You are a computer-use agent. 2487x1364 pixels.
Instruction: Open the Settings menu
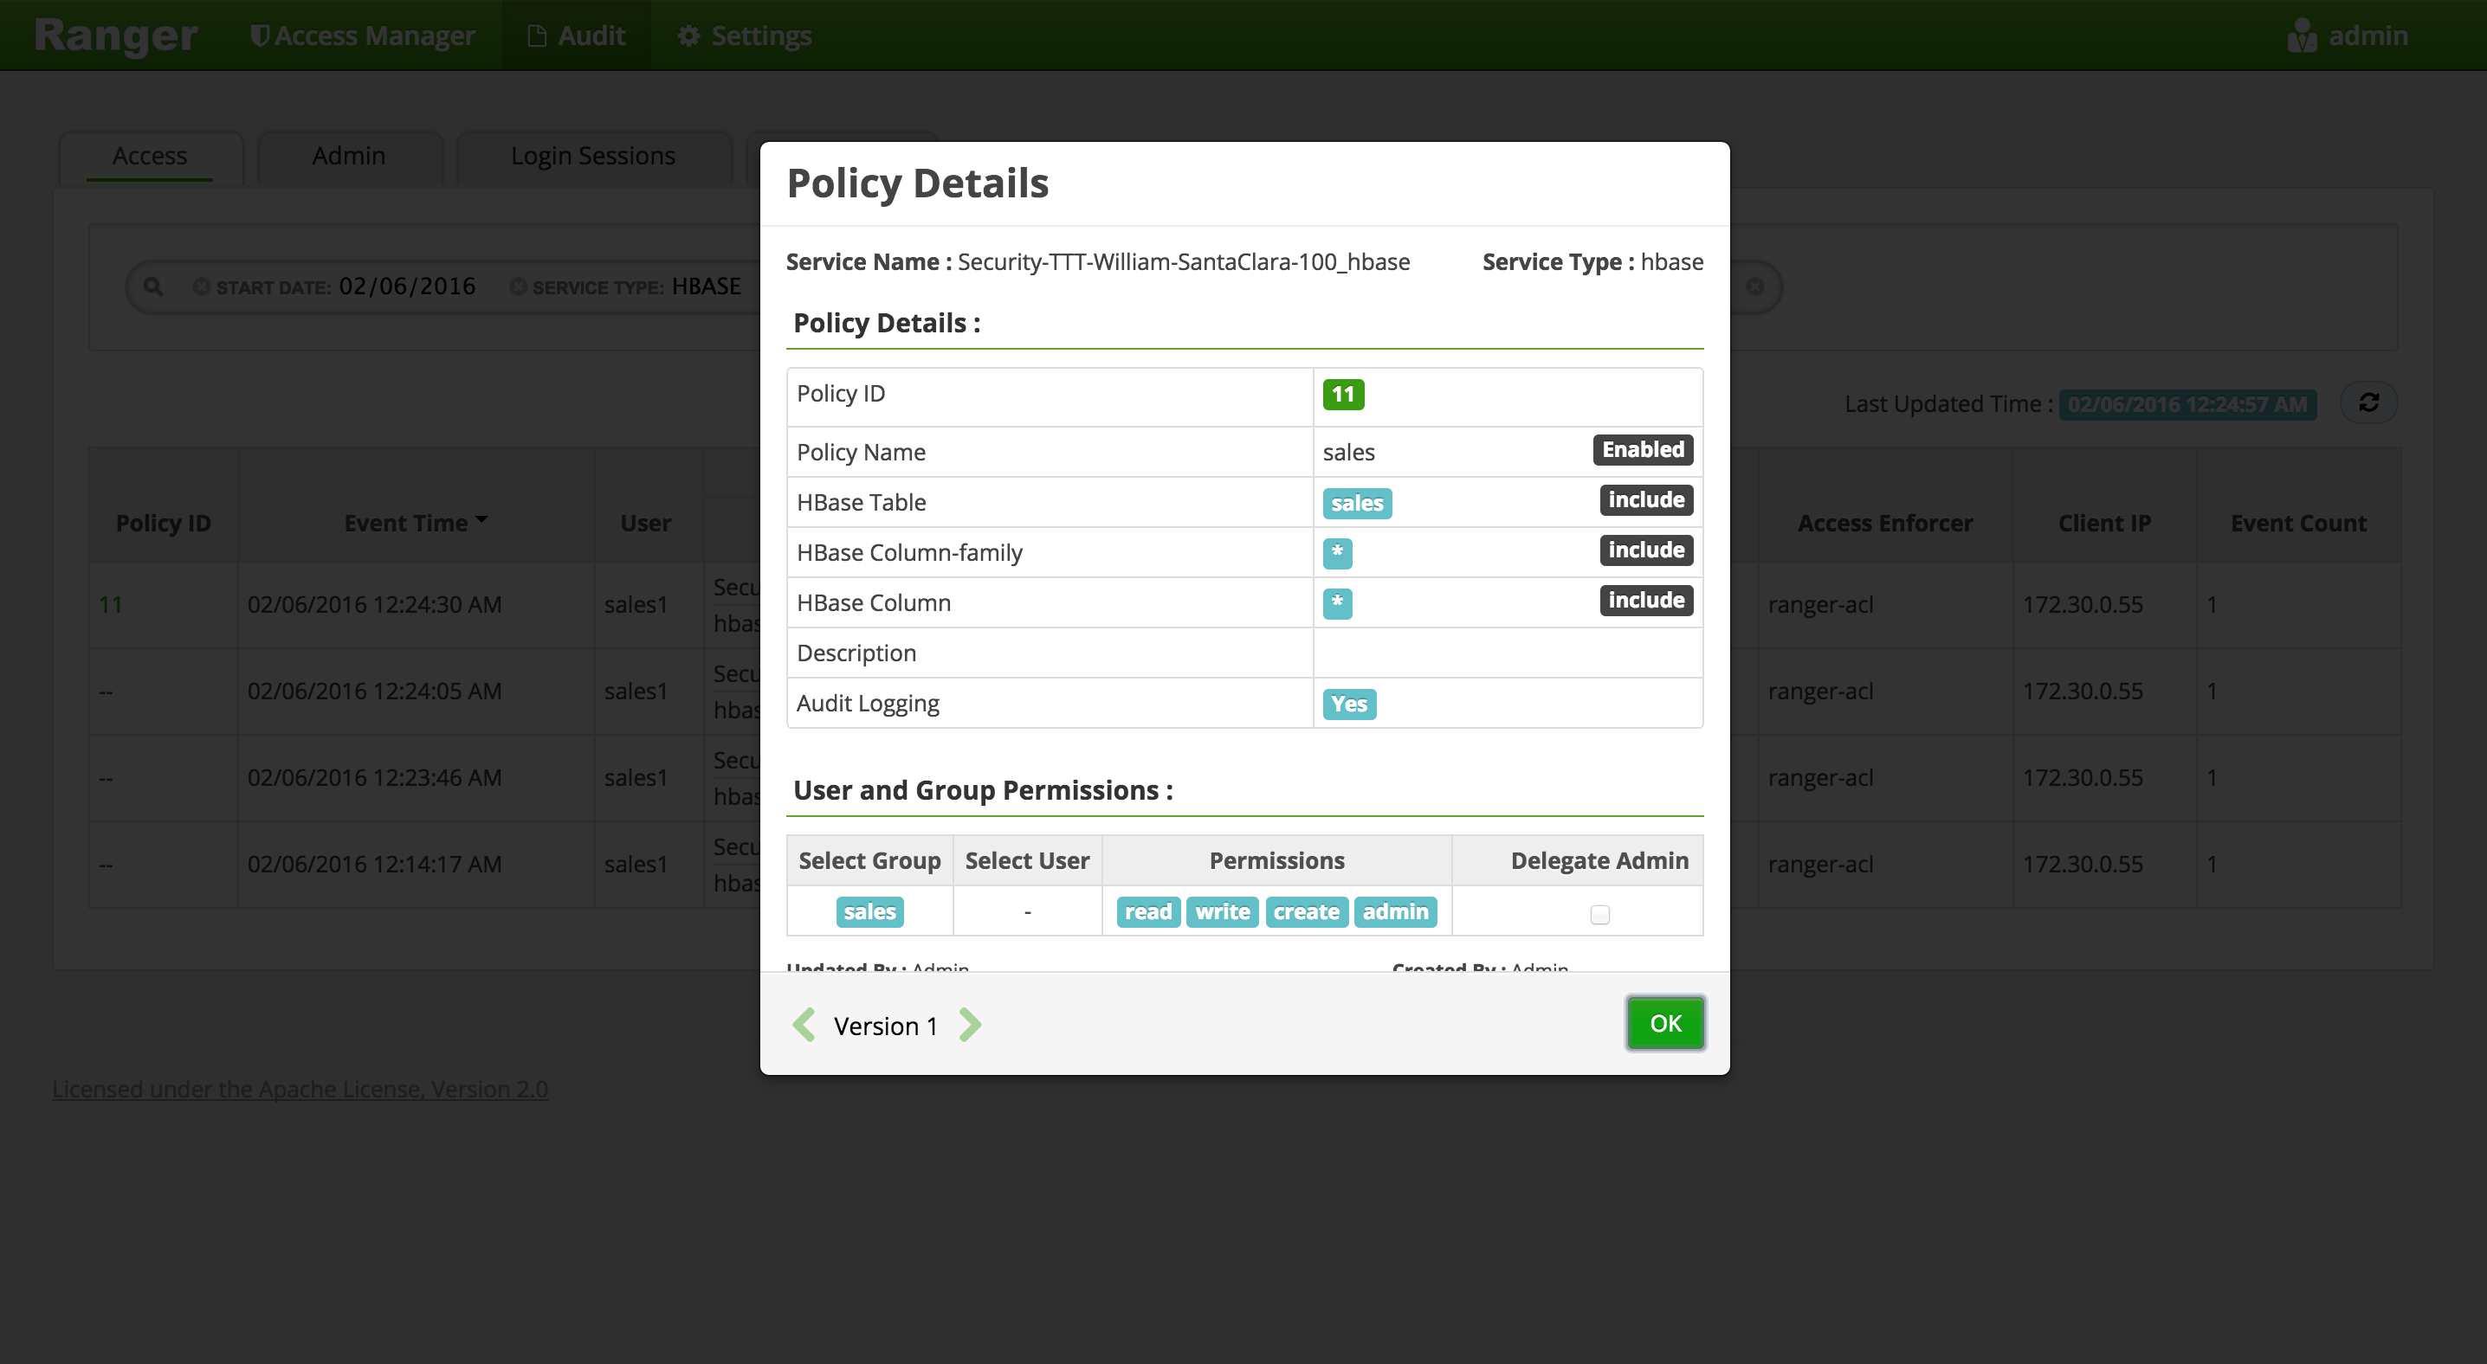[x=745, y=35]
